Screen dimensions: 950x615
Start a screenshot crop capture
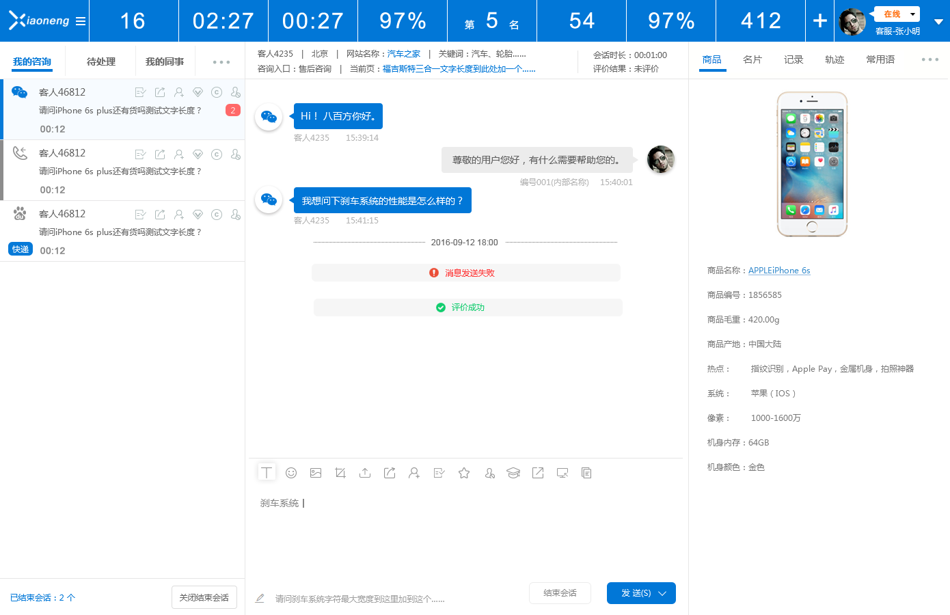click(340, 473)
